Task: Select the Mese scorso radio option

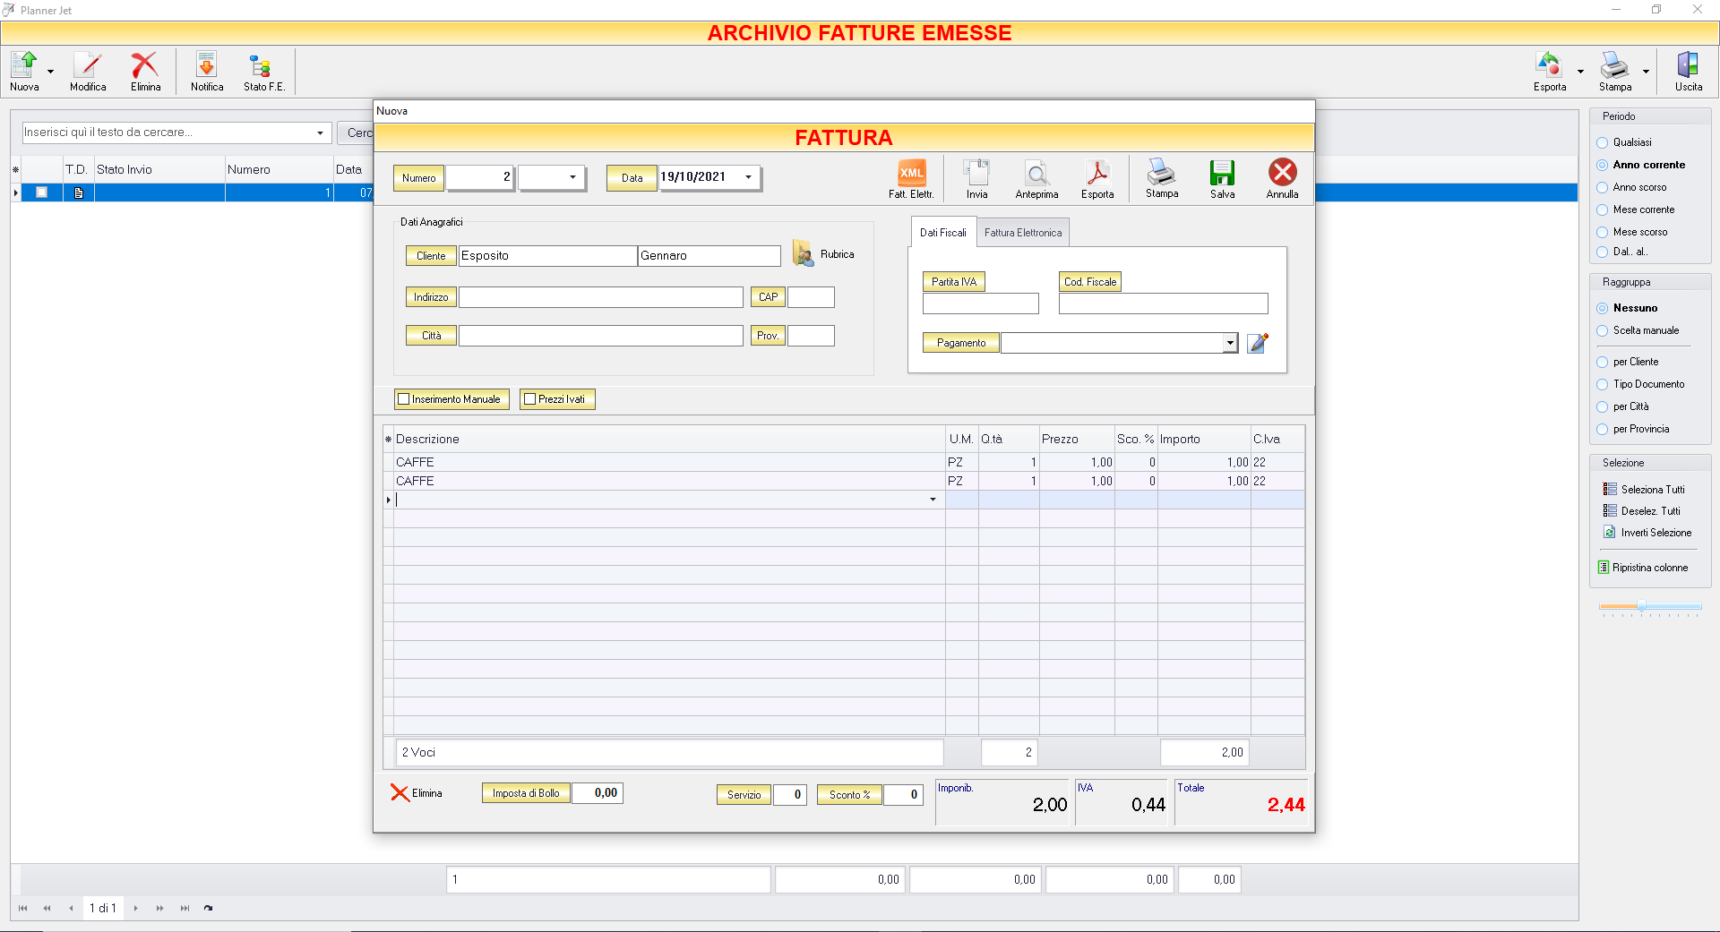Action: tap(1603, 232)
